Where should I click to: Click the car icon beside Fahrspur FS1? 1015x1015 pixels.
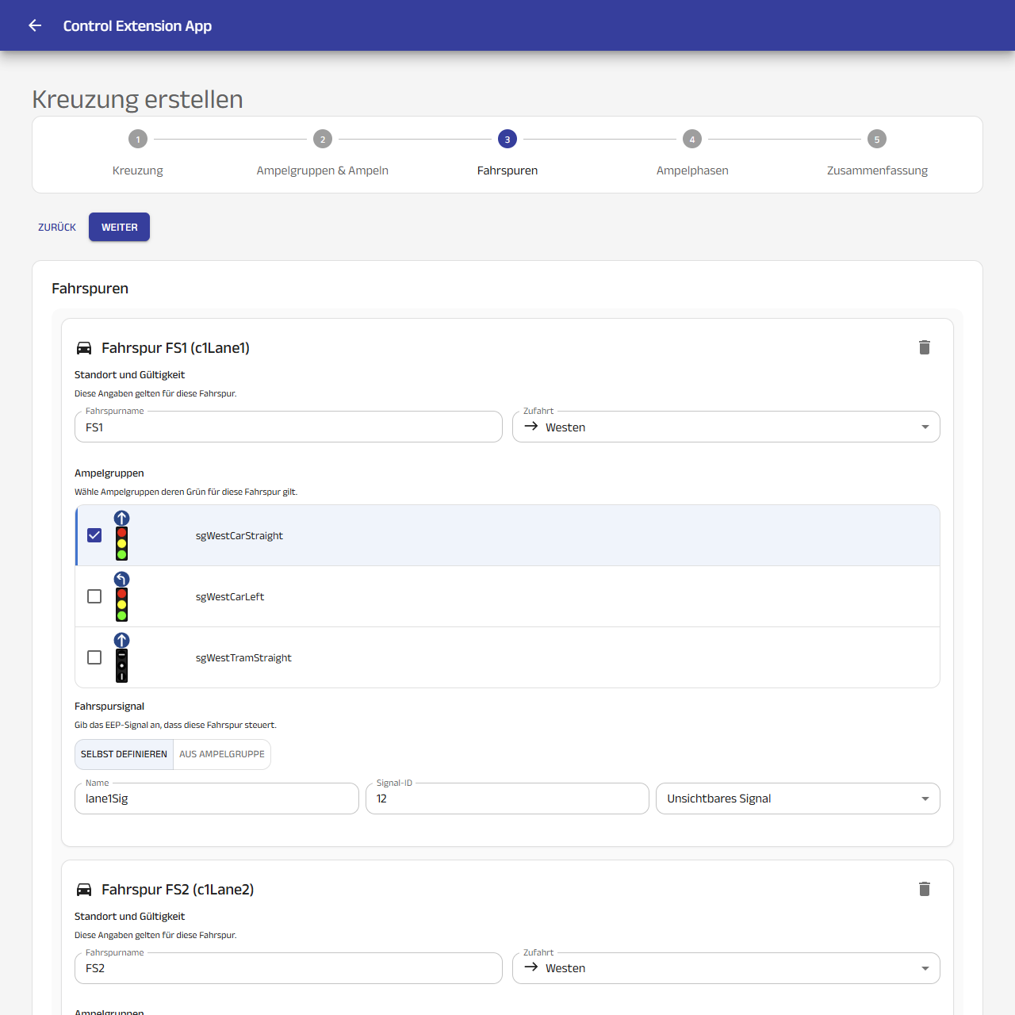(x=84, y=348)
